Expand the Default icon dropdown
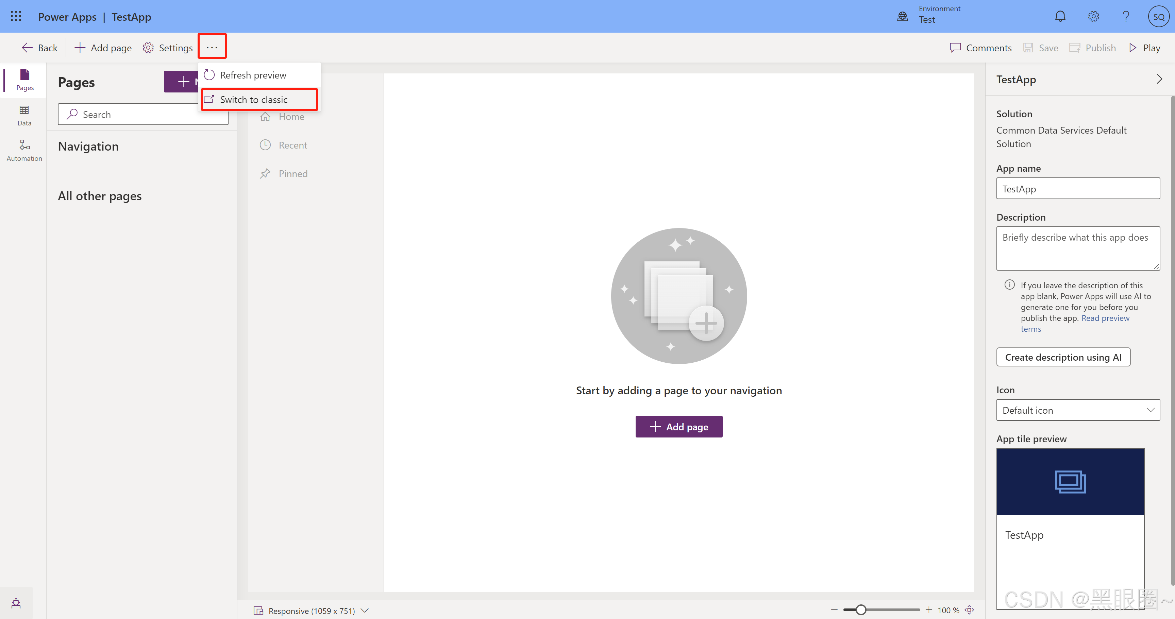1175x619 pixels. (x=1078, y=410)
